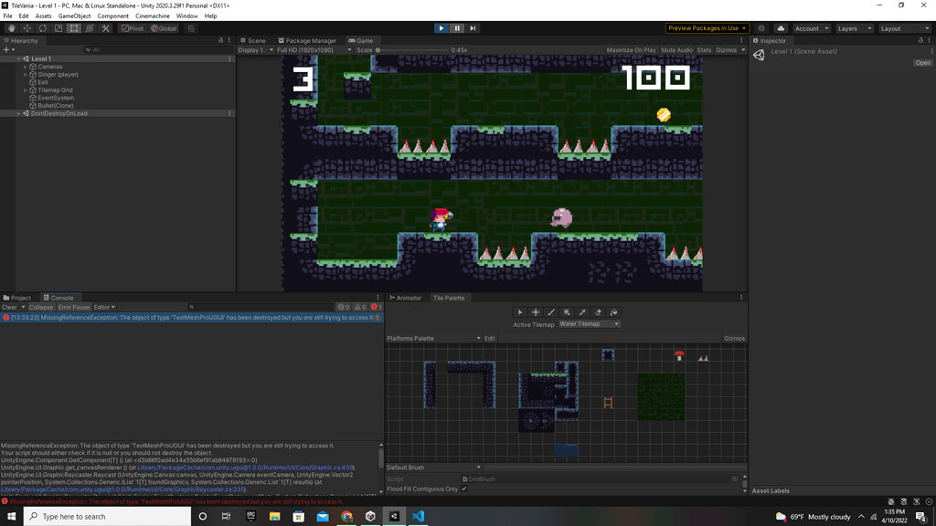Select the Rotate tool
The width and height of the screenshot is (936, 526).
pos(42,28)
